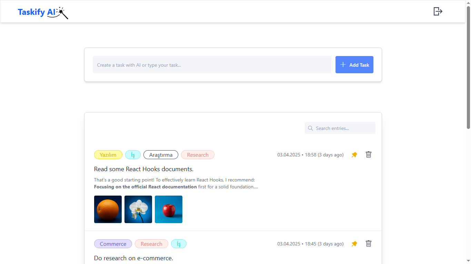471x264 pixels.
Task: Delete the e-commerce research task
Action: pyautogui.click(x=369, y=244)
